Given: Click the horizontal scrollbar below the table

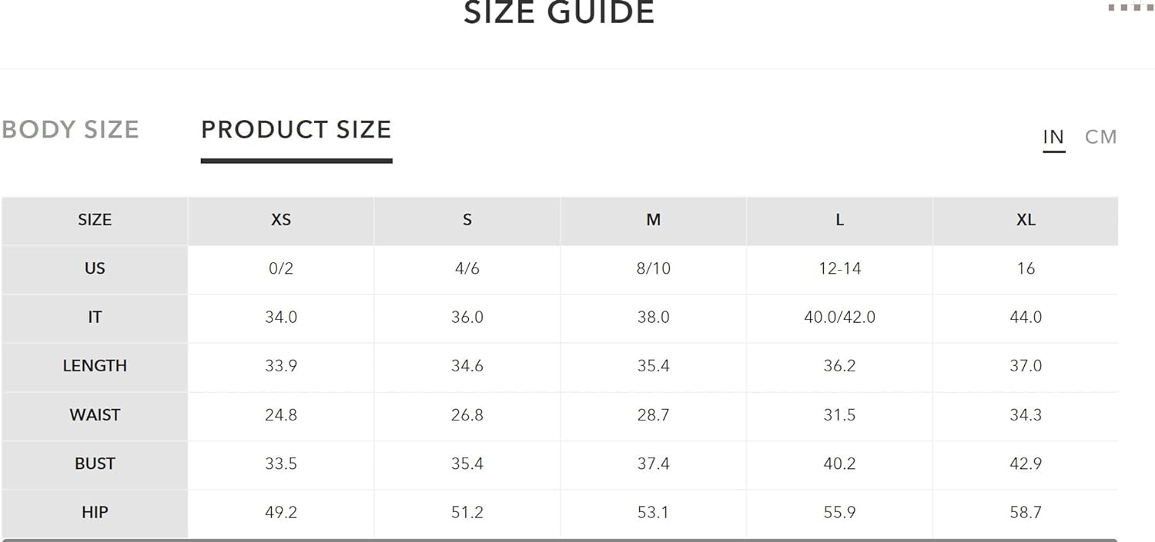Looking at the screenshot, I should (x=560, y=540).
